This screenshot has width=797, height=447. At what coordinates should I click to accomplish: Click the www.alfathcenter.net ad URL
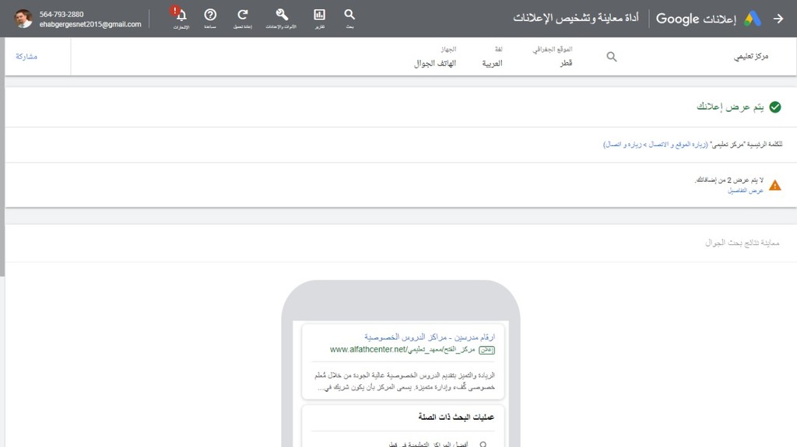point(402,350)
